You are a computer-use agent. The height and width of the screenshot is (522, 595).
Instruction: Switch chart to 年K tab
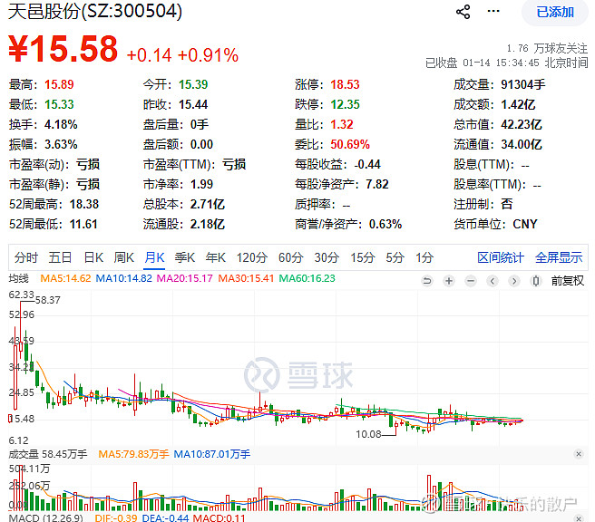point(216,257)
